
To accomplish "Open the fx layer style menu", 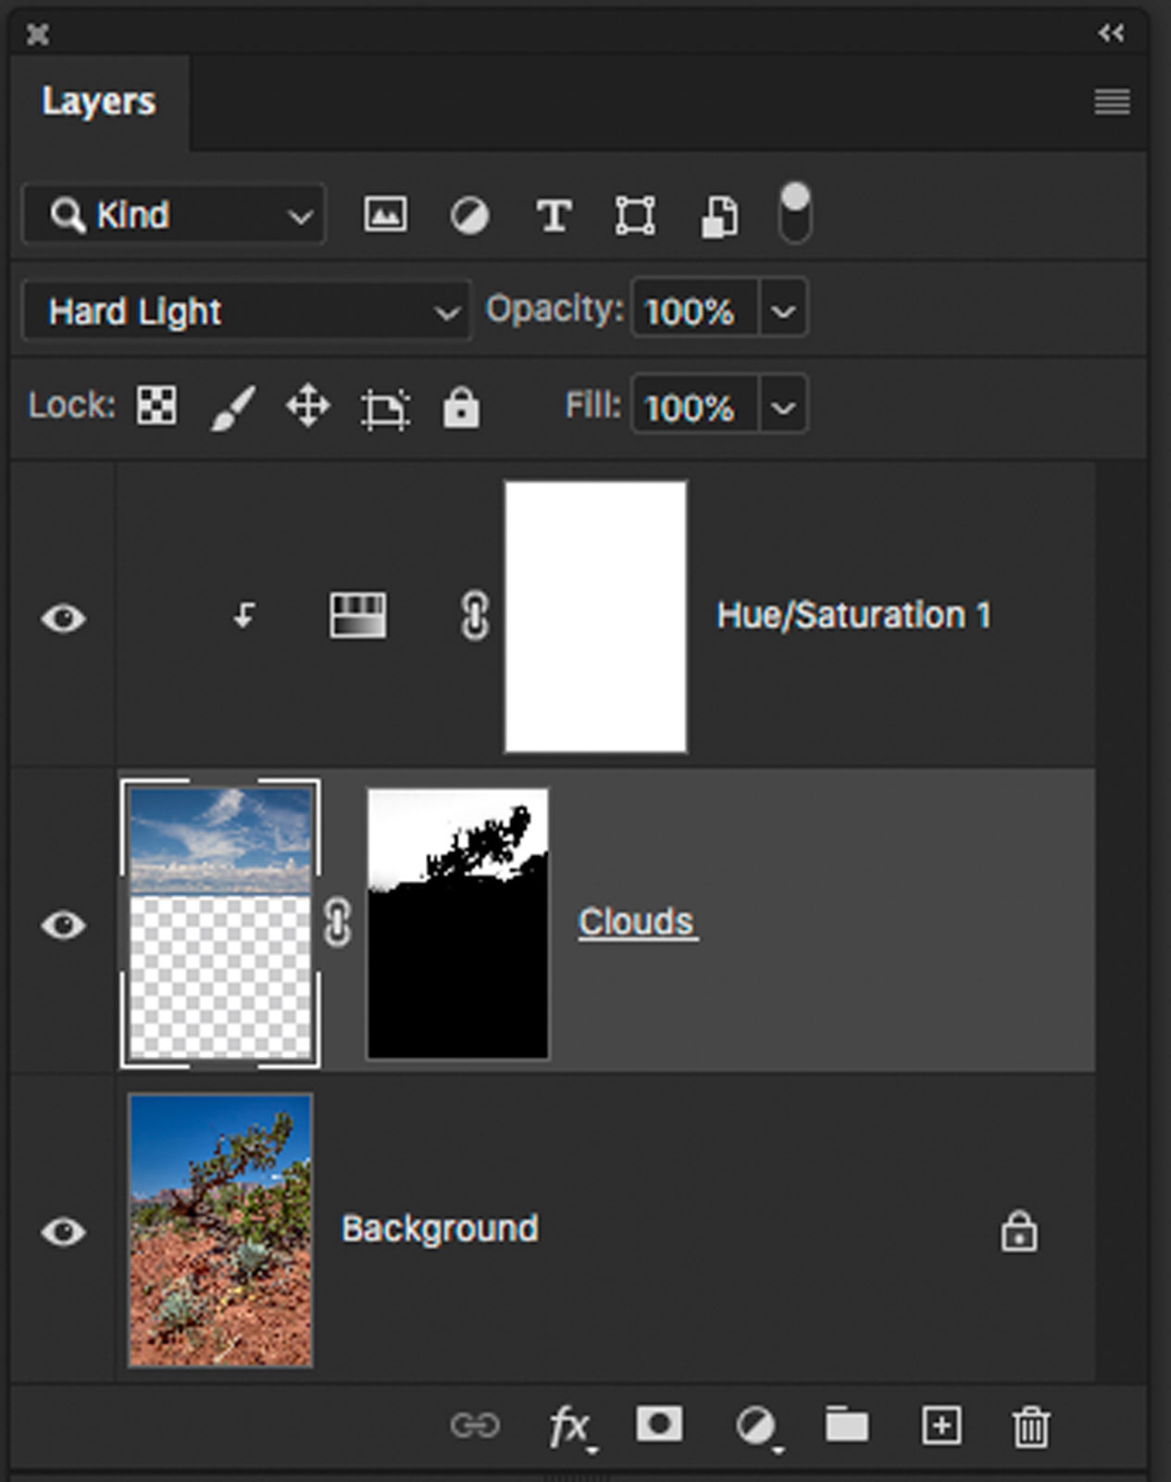I will coord(568,1425).
